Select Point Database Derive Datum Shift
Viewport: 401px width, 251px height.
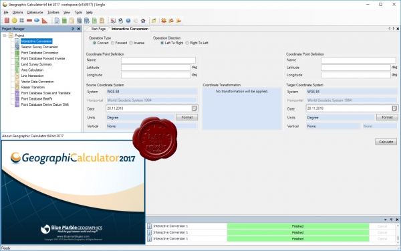click(45, 104)
